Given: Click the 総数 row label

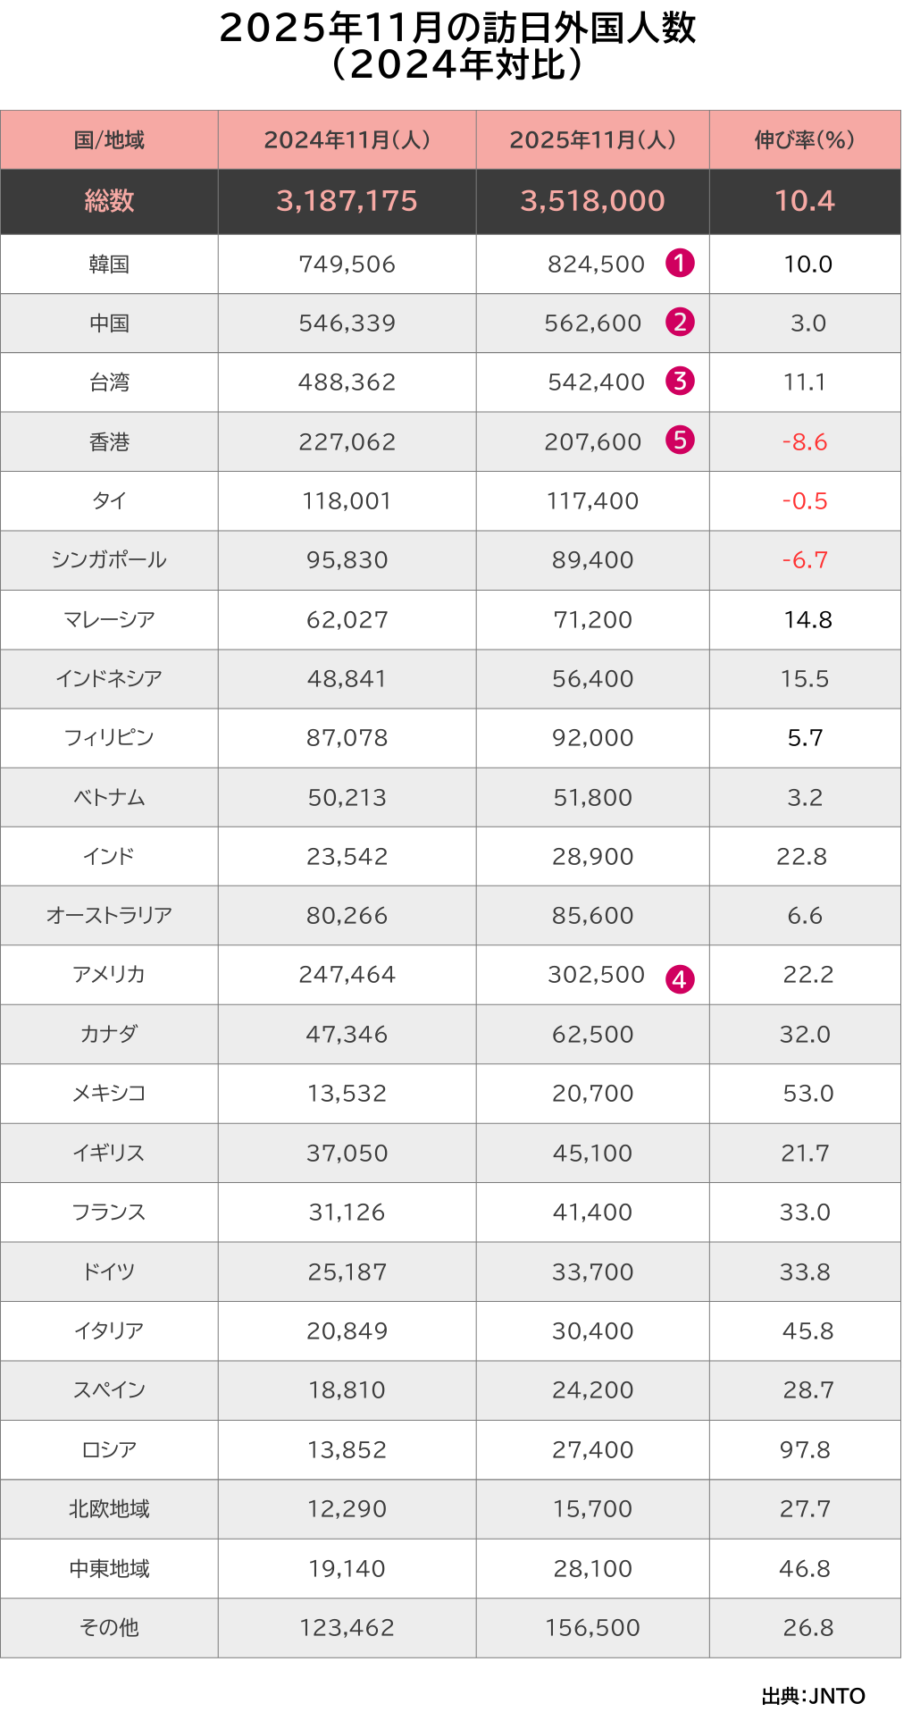Looking at the screenshot, I should (x=109, y=201).
